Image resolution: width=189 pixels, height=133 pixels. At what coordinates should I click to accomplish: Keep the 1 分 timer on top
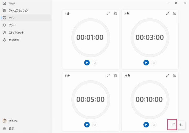pos(115,13)
